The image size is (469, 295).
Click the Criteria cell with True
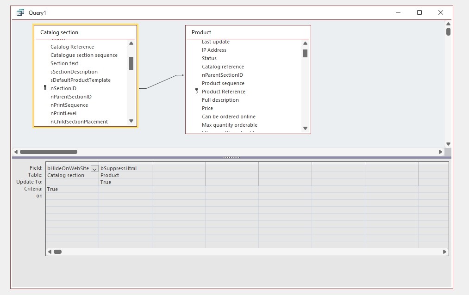tap(72, 189)
